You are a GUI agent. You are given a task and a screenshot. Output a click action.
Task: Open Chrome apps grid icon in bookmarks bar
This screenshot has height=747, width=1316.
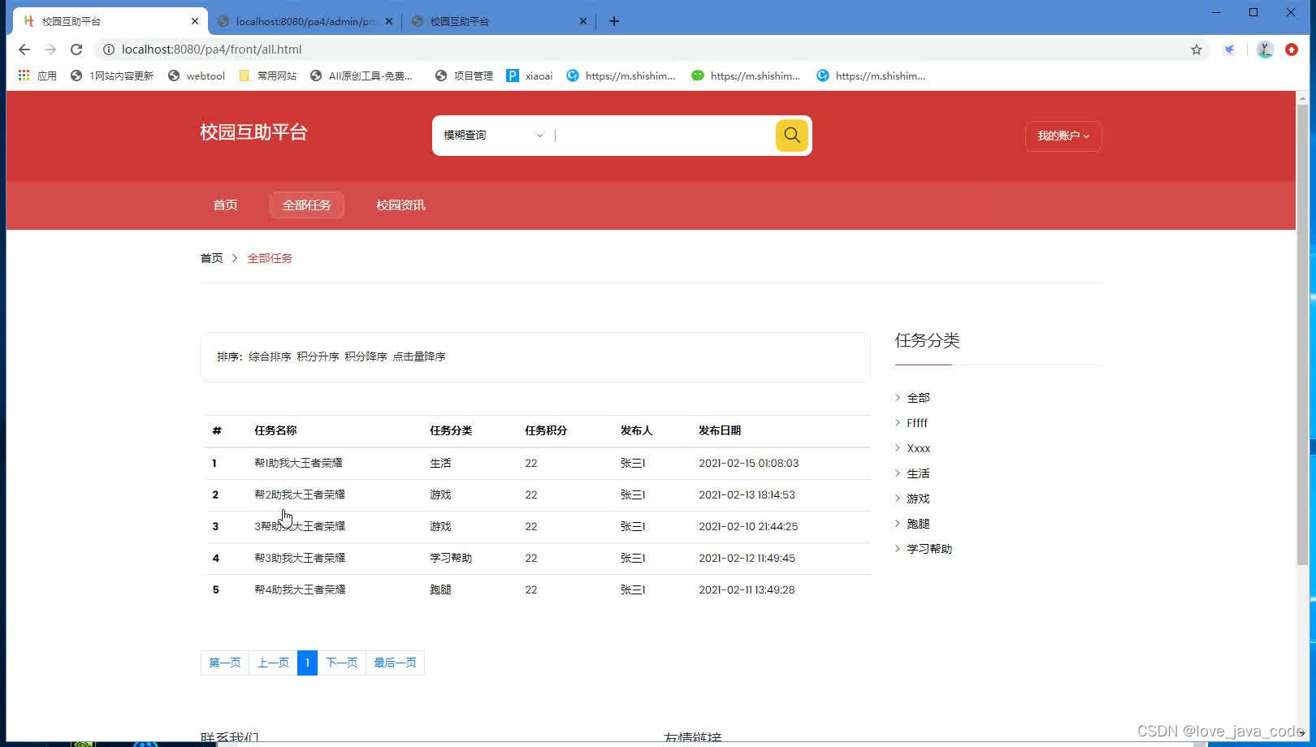pyautogui.click(x=24, y=76)
